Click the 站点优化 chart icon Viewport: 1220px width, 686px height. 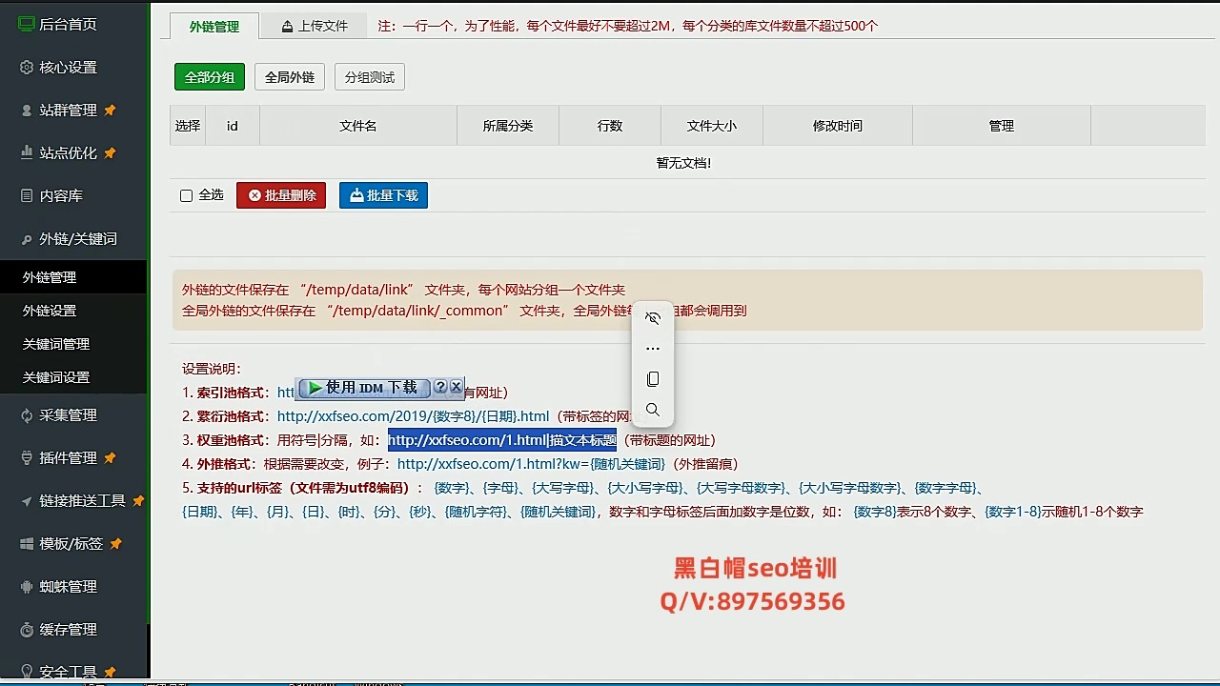pyautogui.click(x=27, y=152)
